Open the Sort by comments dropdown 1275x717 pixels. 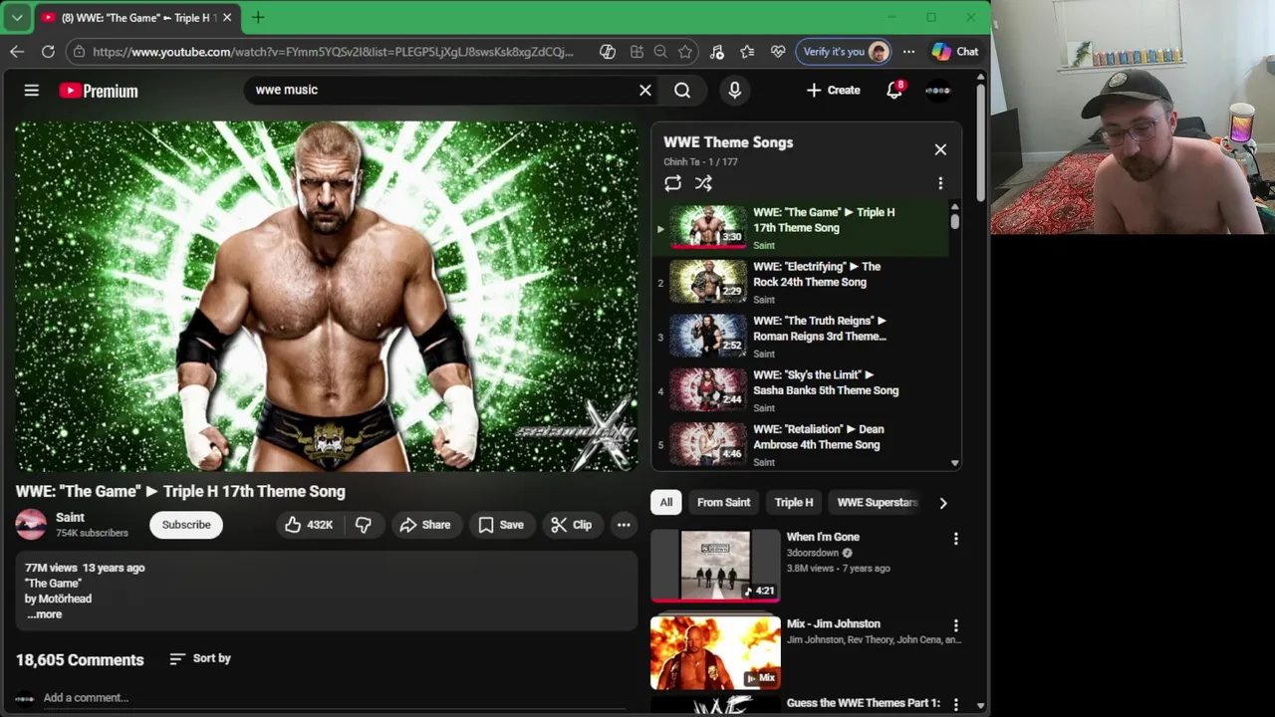click(200, 658)
